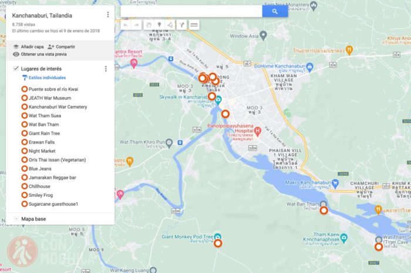Open Estilos individuales styling options
411x273 pixels.
click(44, 78)
